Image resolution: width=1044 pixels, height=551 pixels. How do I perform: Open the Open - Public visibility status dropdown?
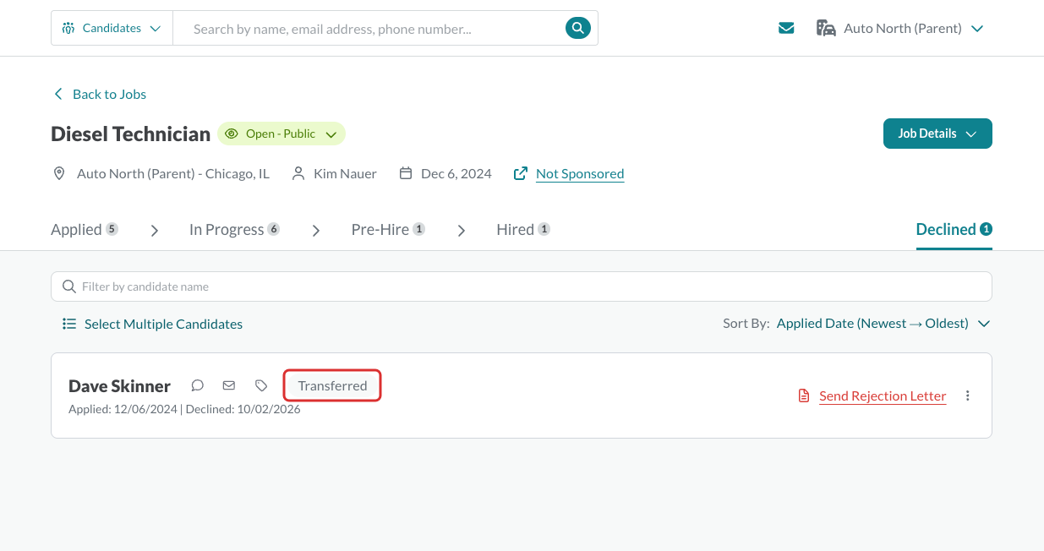pyautogui.click(x=281, y=134)
